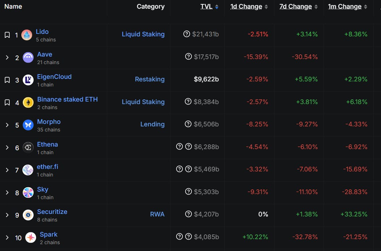Open the EigenCloud protocol link
The width and height of the screenshot is (381, 251).
point(54,77)
